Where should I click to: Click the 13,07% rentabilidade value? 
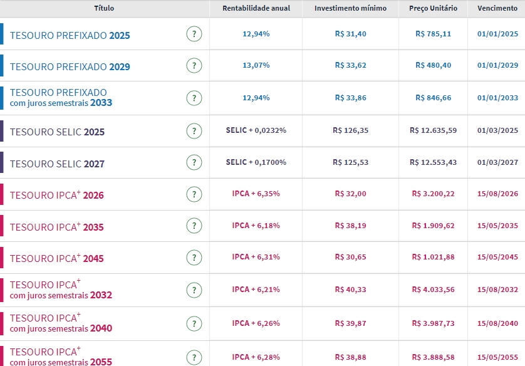coord(256,65)
